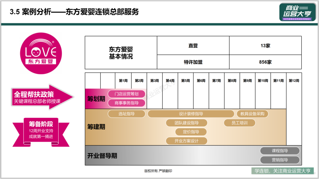This screenshot has height=179, width=319.
Task: Click the 员工培训 pill
Action: tap(240, 123)
